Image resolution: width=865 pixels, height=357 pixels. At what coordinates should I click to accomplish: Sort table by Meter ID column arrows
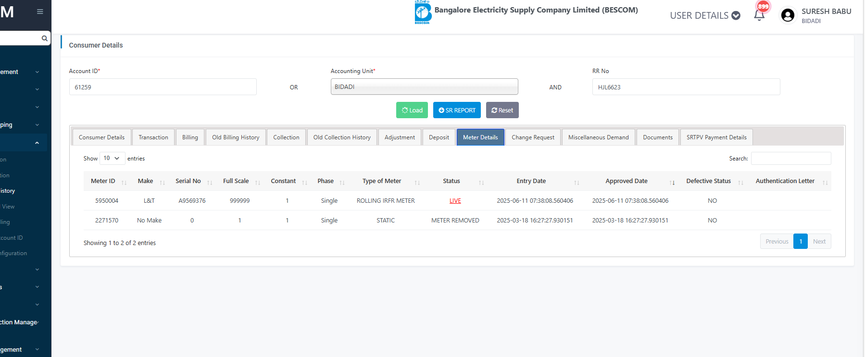(x=124, y=183)
